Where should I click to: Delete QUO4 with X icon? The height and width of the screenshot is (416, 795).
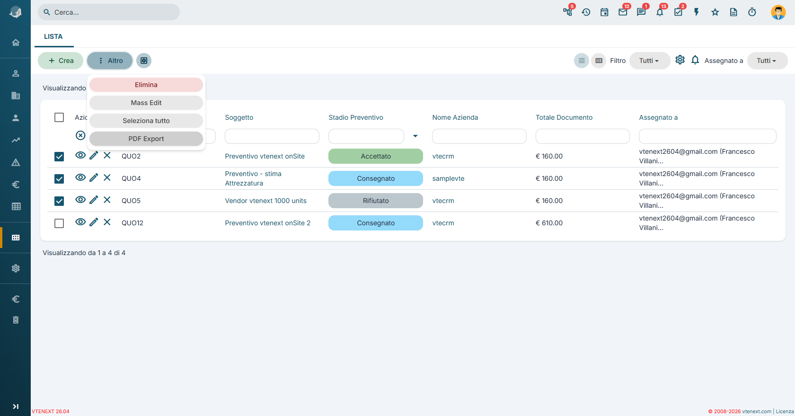107,177
